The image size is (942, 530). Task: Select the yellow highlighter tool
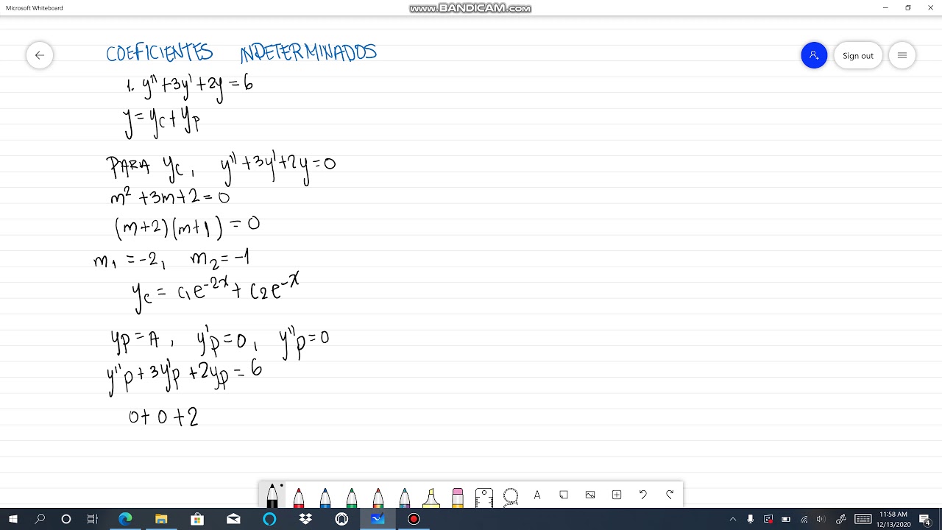tap(431, 497)
